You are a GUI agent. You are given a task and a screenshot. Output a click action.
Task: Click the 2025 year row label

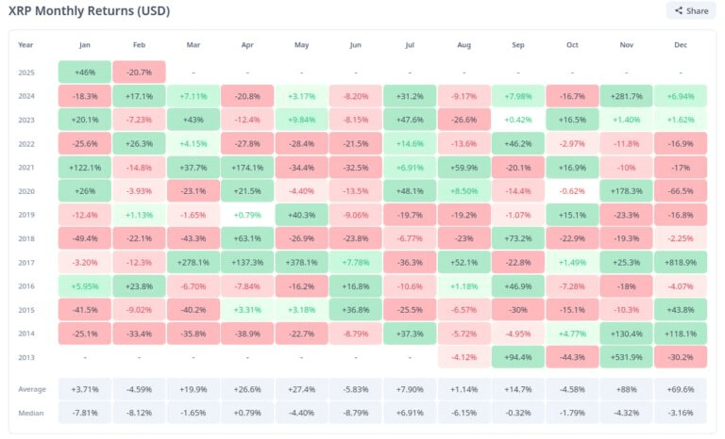pyautogui.click(x=25, y=72)
